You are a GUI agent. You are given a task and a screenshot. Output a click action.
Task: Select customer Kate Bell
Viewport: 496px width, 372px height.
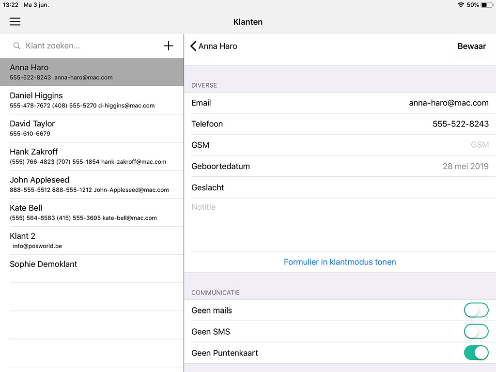(x=92, y=213)
